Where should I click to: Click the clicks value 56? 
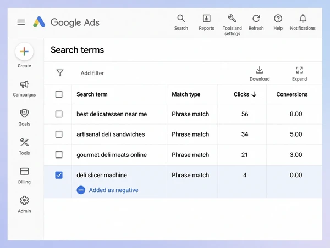pyautogui.click(x=245, y=114)
